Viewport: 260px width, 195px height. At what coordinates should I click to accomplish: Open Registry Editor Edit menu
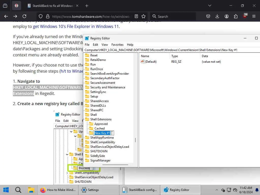95,45
